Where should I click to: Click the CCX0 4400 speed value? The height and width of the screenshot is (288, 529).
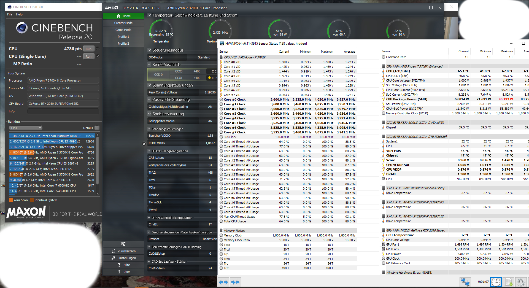point(197,71)
